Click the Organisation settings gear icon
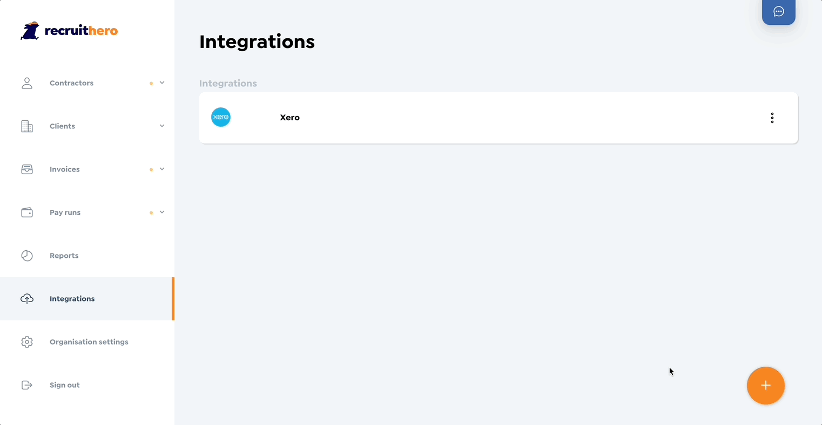Screen dimensions: 822x425 tap(27, 342)
